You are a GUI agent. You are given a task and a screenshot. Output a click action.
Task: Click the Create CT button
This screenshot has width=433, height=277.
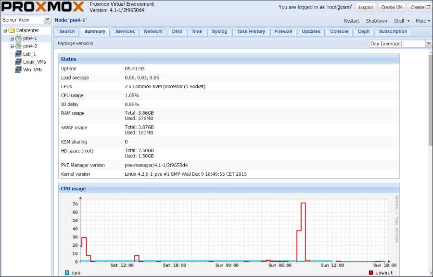pyautogui.click(x=420, y=7)
